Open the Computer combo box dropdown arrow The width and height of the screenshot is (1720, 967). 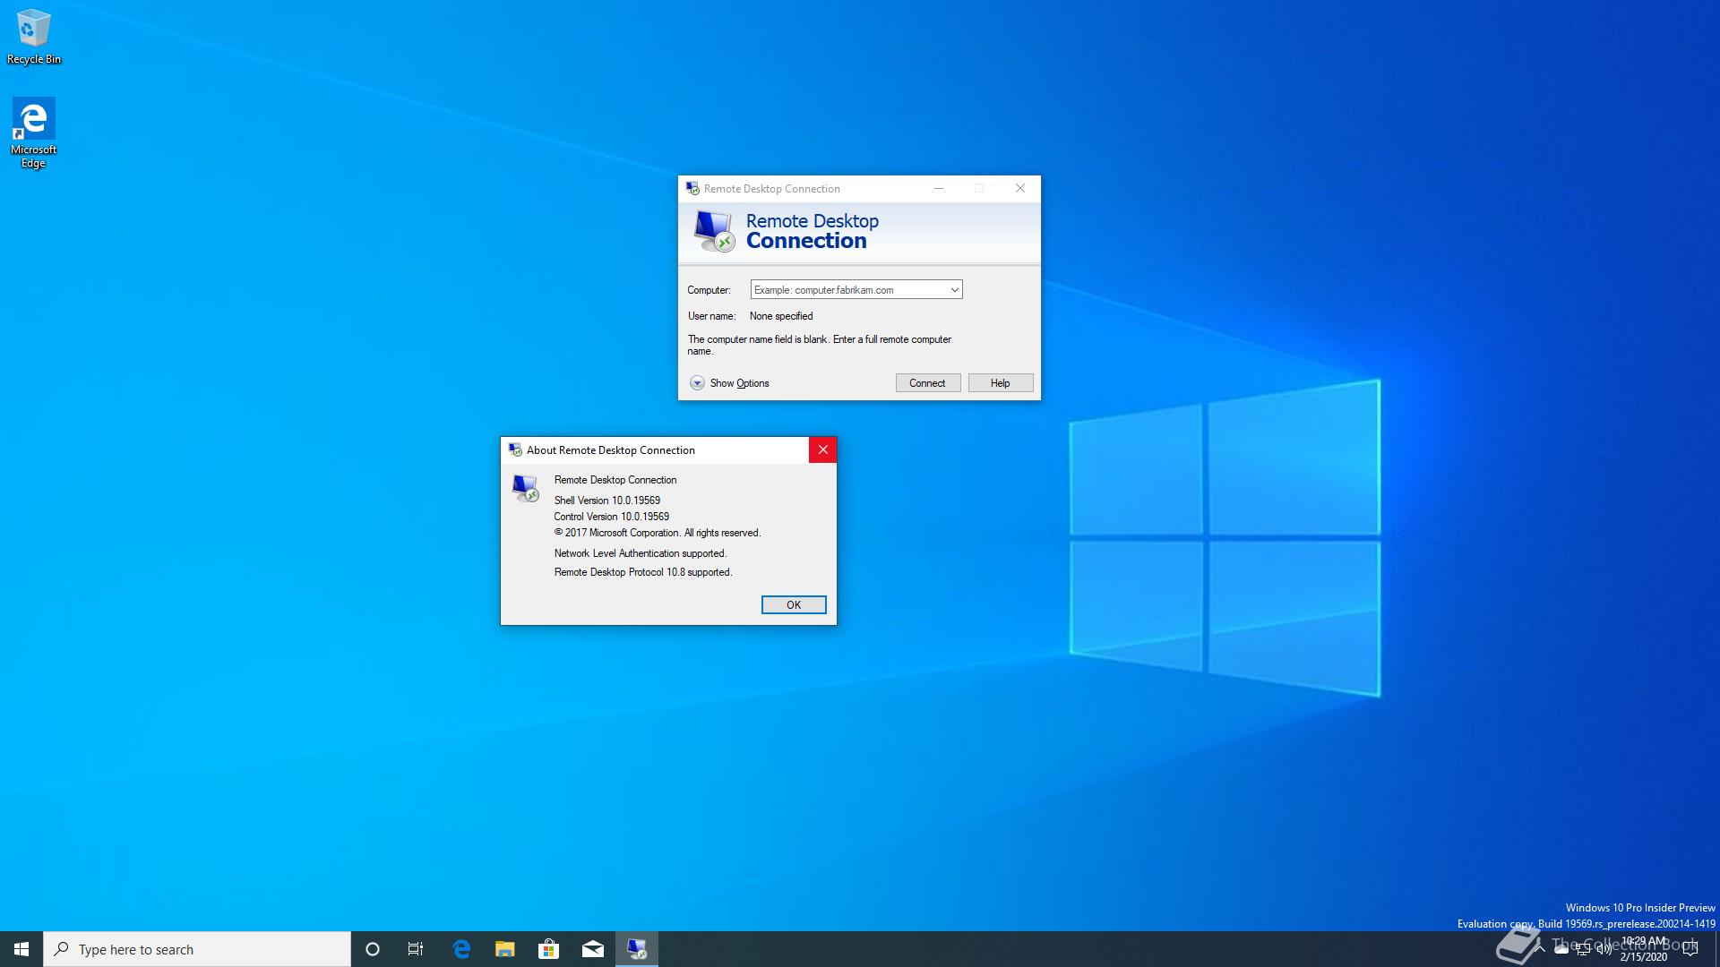pyautogui.click(x=954, y=290)
